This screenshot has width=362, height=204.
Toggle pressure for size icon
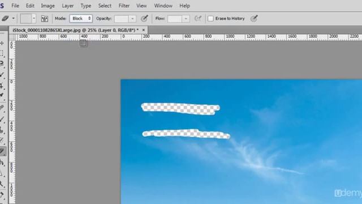(x=254, y=19)
